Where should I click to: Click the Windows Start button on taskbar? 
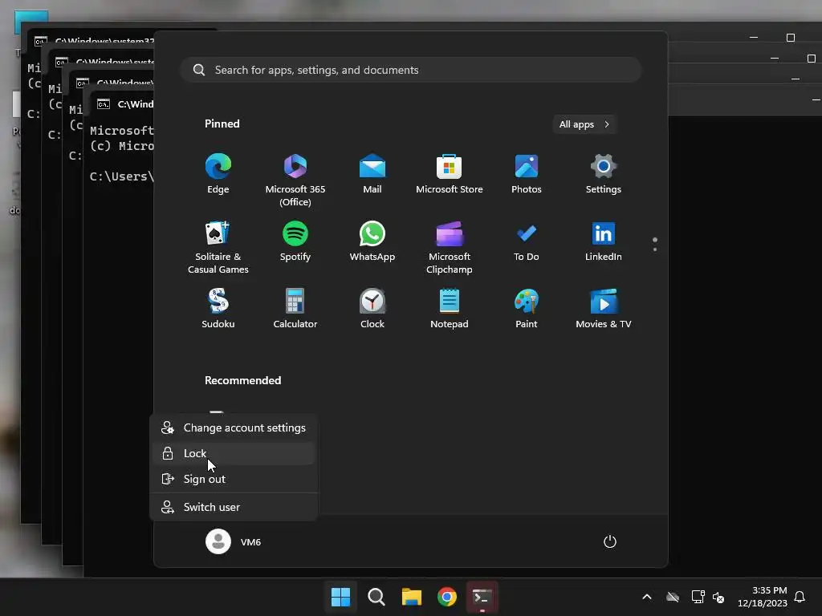click(340, 597)
